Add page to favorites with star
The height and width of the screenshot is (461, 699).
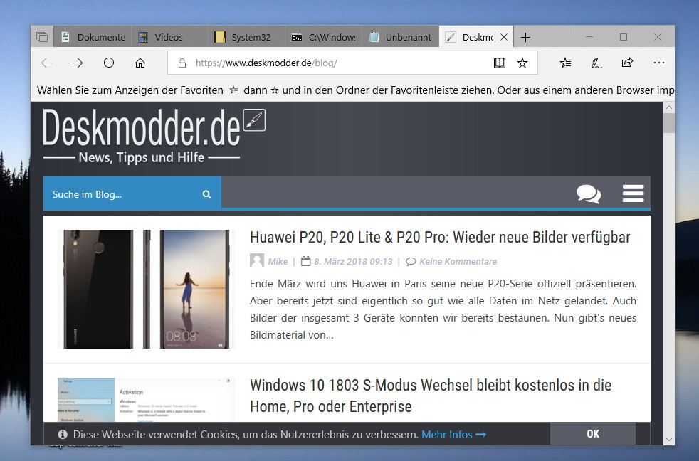tap(522, 63)
